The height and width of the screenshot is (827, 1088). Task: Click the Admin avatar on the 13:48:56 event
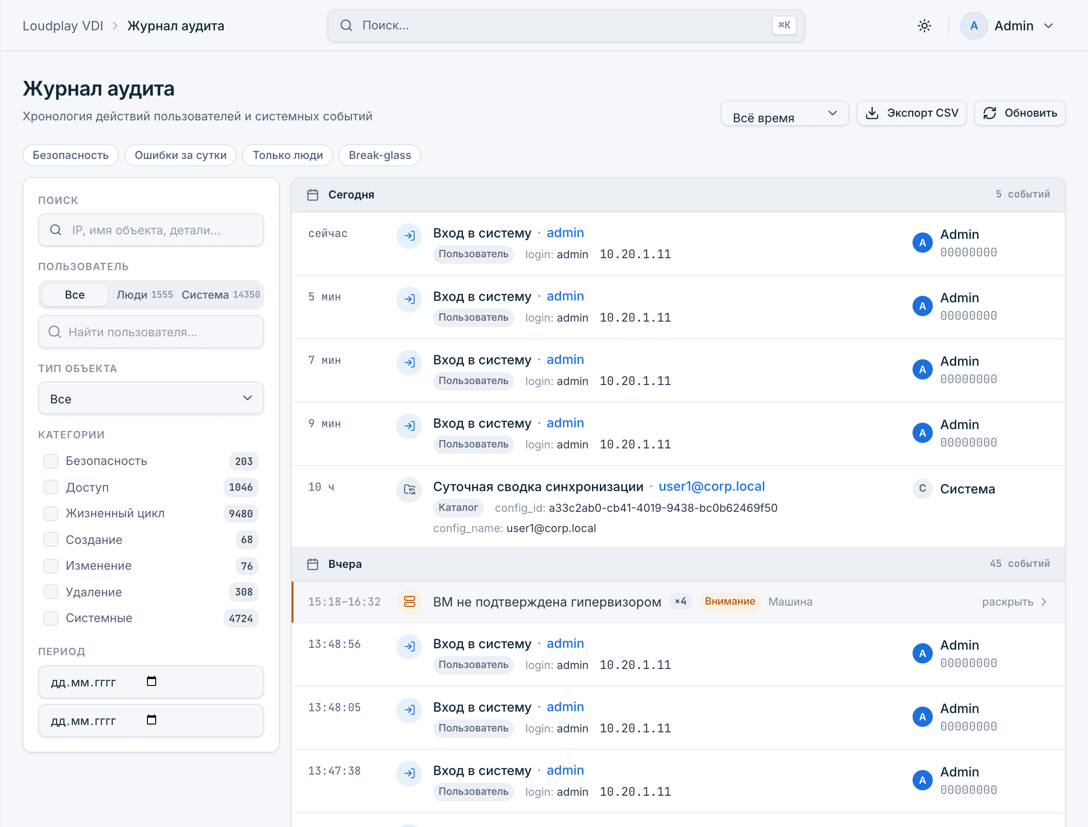pyautogui.click(x=922, y=653)
